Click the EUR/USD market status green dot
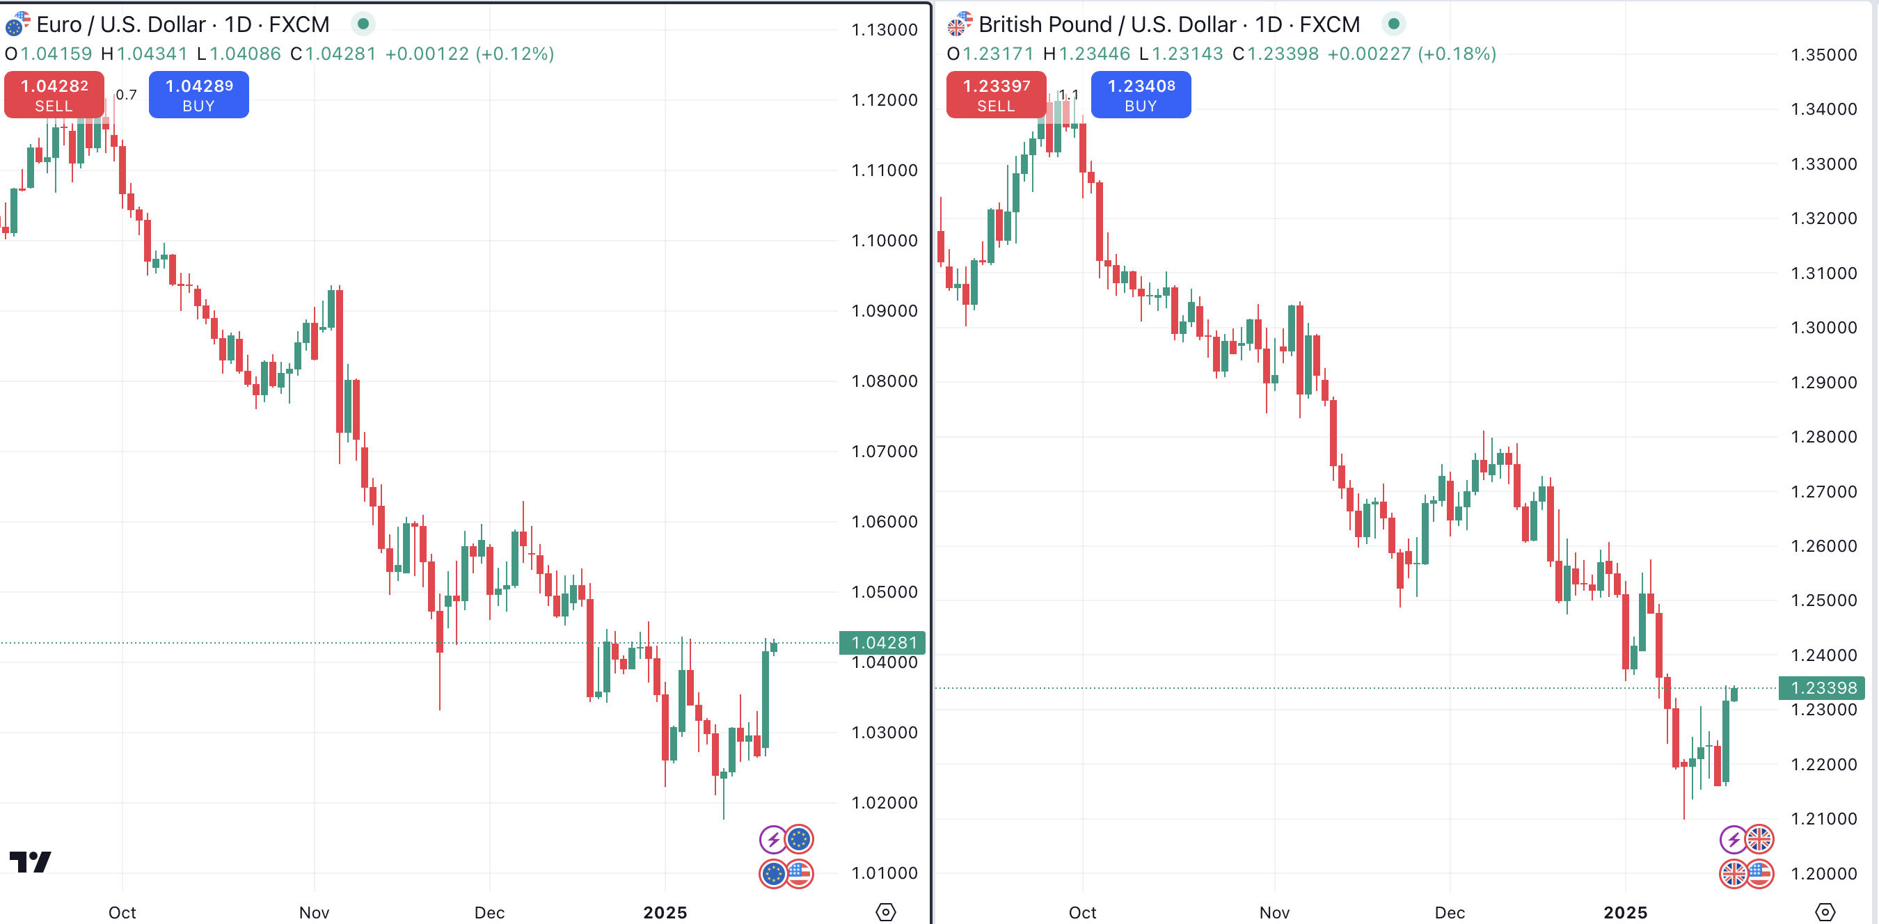Screen dimensions: 1879x924 (363, 24)
